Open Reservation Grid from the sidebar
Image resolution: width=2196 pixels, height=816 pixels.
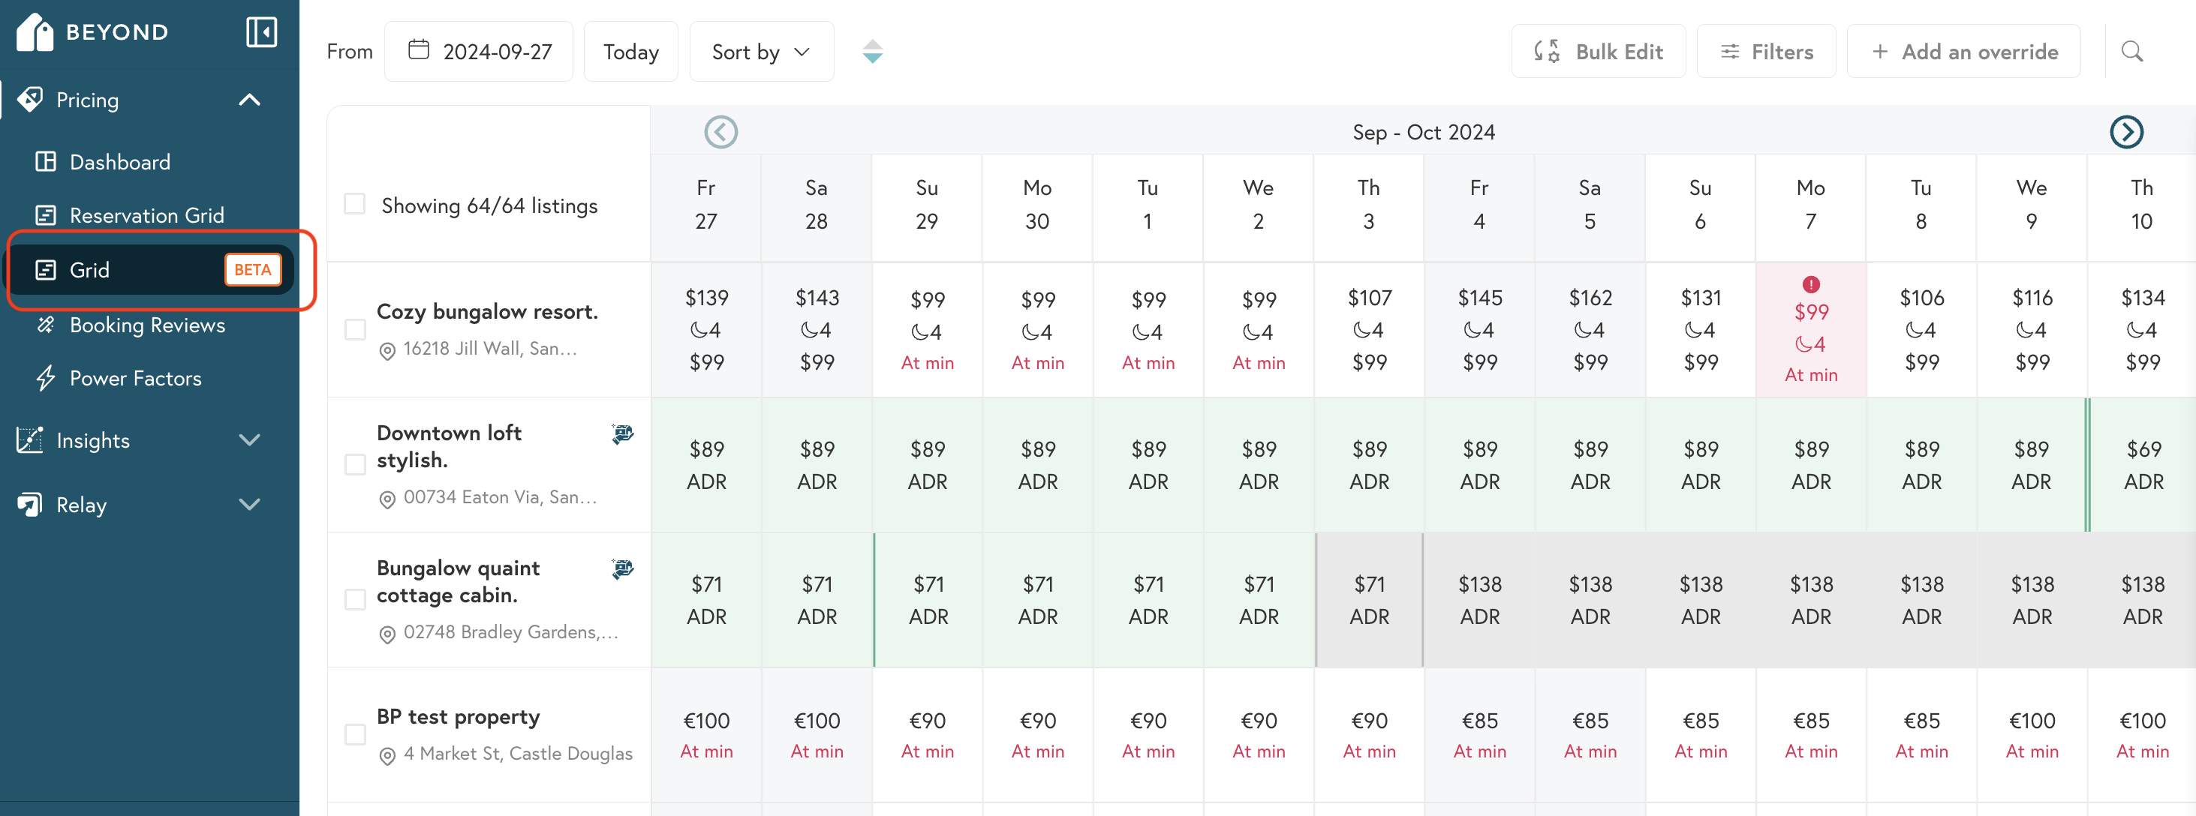tap(146, 215)
